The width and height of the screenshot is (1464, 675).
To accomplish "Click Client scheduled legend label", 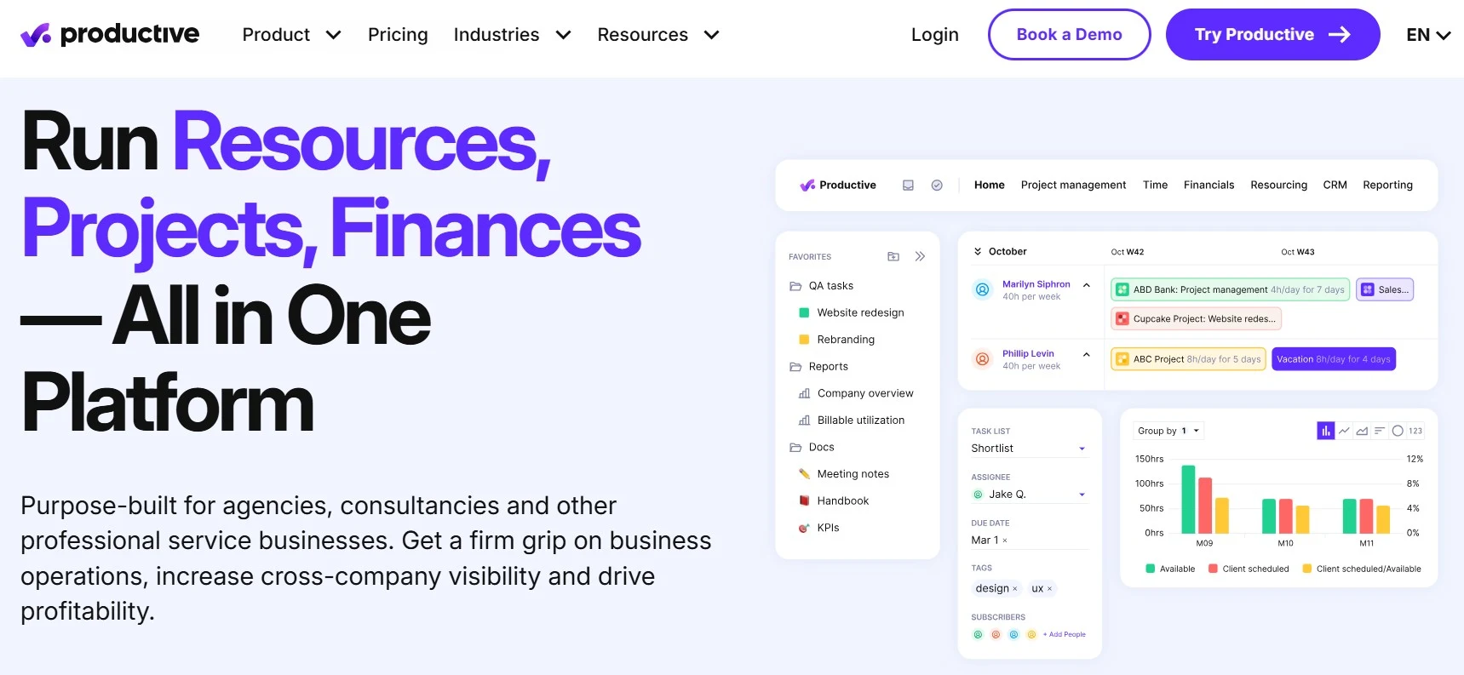I will (1255, 569).
